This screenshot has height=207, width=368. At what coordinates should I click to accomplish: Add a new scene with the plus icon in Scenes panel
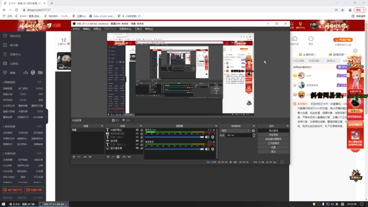[74, 157]
